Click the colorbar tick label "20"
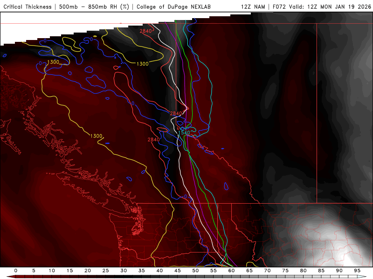The width and height of the screenshot is (373, 279). point(88,271)
